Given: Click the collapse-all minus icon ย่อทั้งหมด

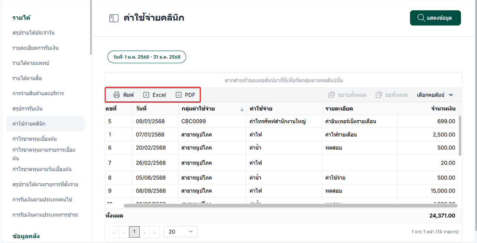Looking at the screenshot, I should tap(379, 95).
